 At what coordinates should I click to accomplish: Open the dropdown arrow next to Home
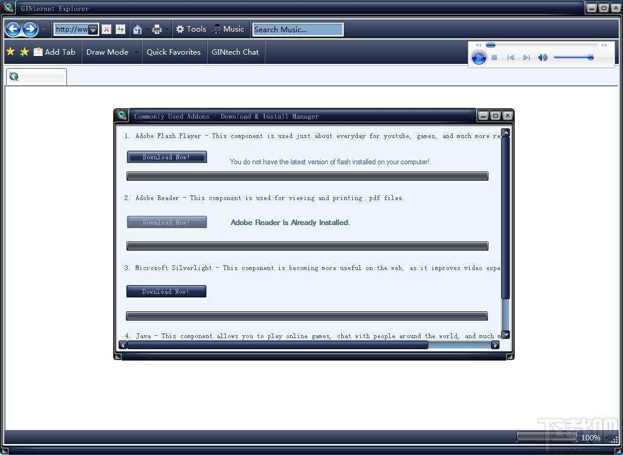point(147,29)
